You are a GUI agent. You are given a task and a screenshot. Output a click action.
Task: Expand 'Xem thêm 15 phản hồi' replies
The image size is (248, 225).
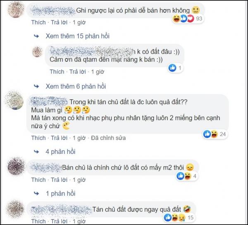click(78, 36)
